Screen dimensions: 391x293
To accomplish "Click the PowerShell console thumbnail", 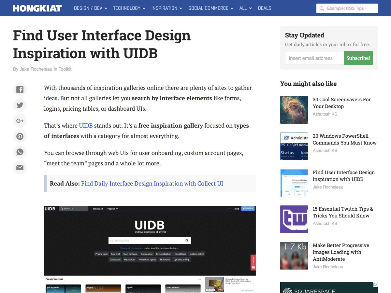I will coord(294,146).
